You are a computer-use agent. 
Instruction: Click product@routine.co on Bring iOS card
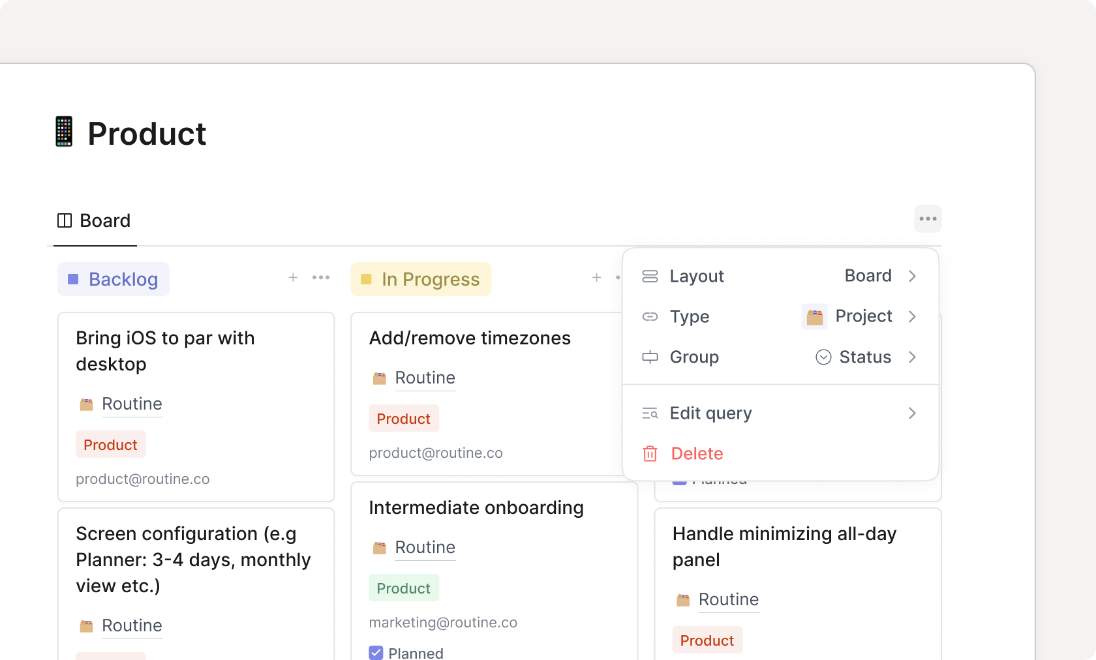[x=143, y=479]
